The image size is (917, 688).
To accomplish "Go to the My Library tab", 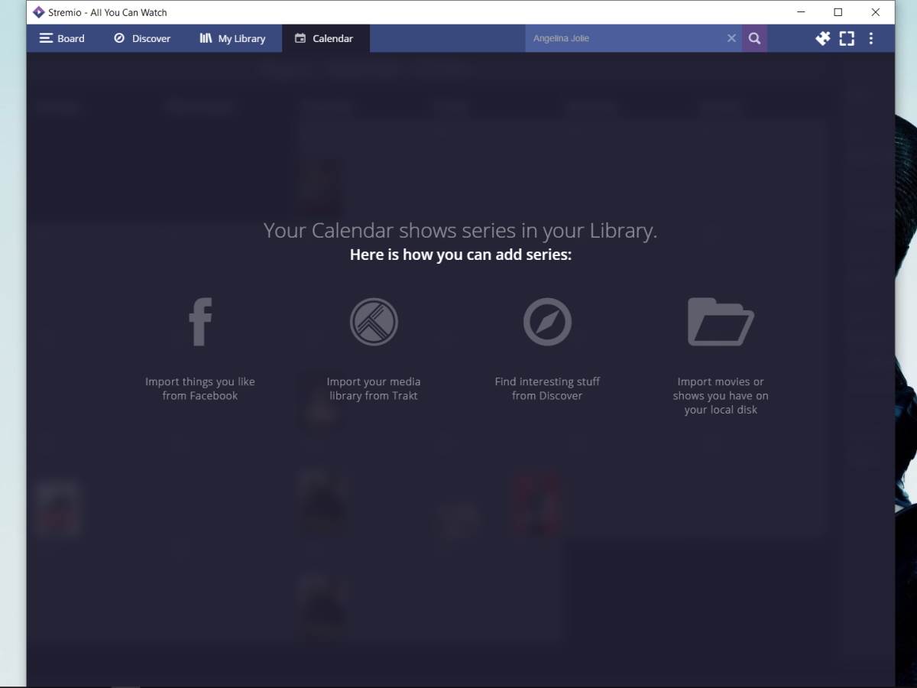I will pos(232,38).
